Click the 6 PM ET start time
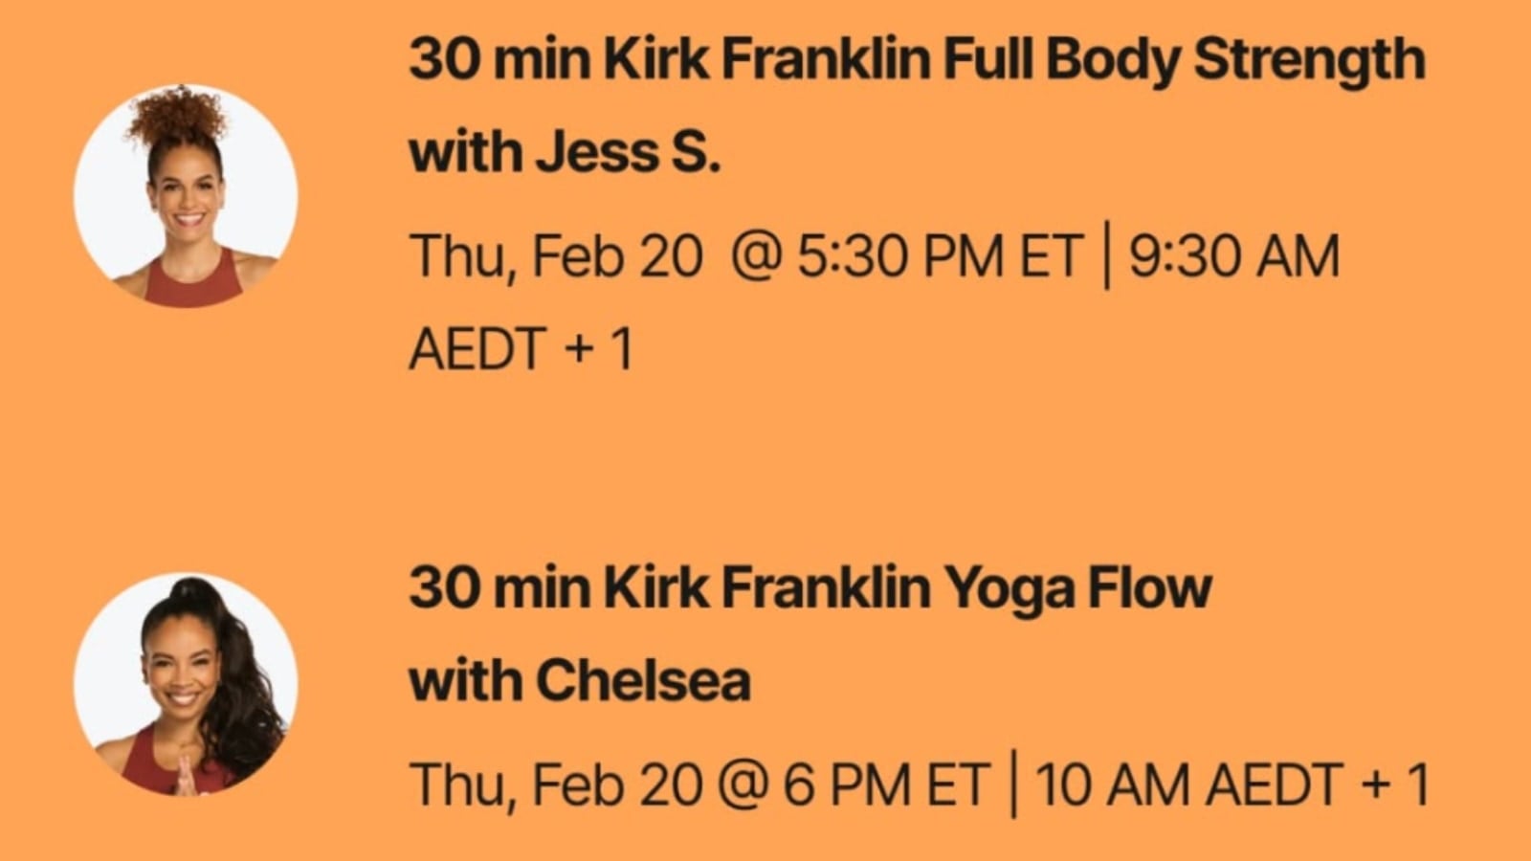The height and width of the screenshot is (861, 1531). 884,784
